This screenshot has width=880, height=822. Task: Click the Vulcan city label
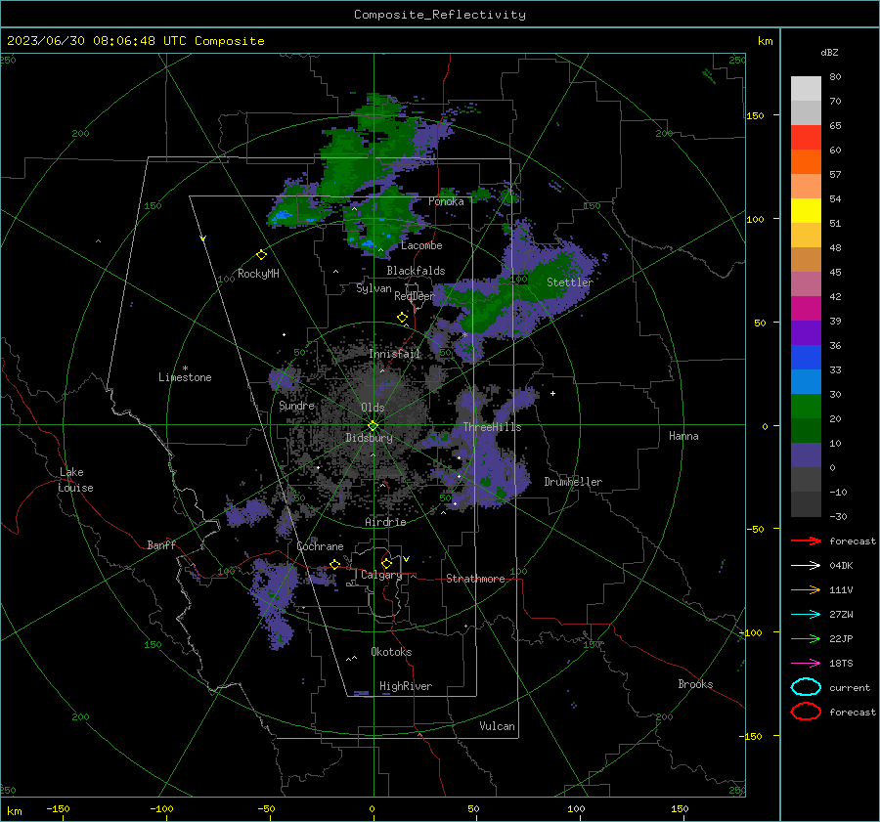[x=497, y=726]
